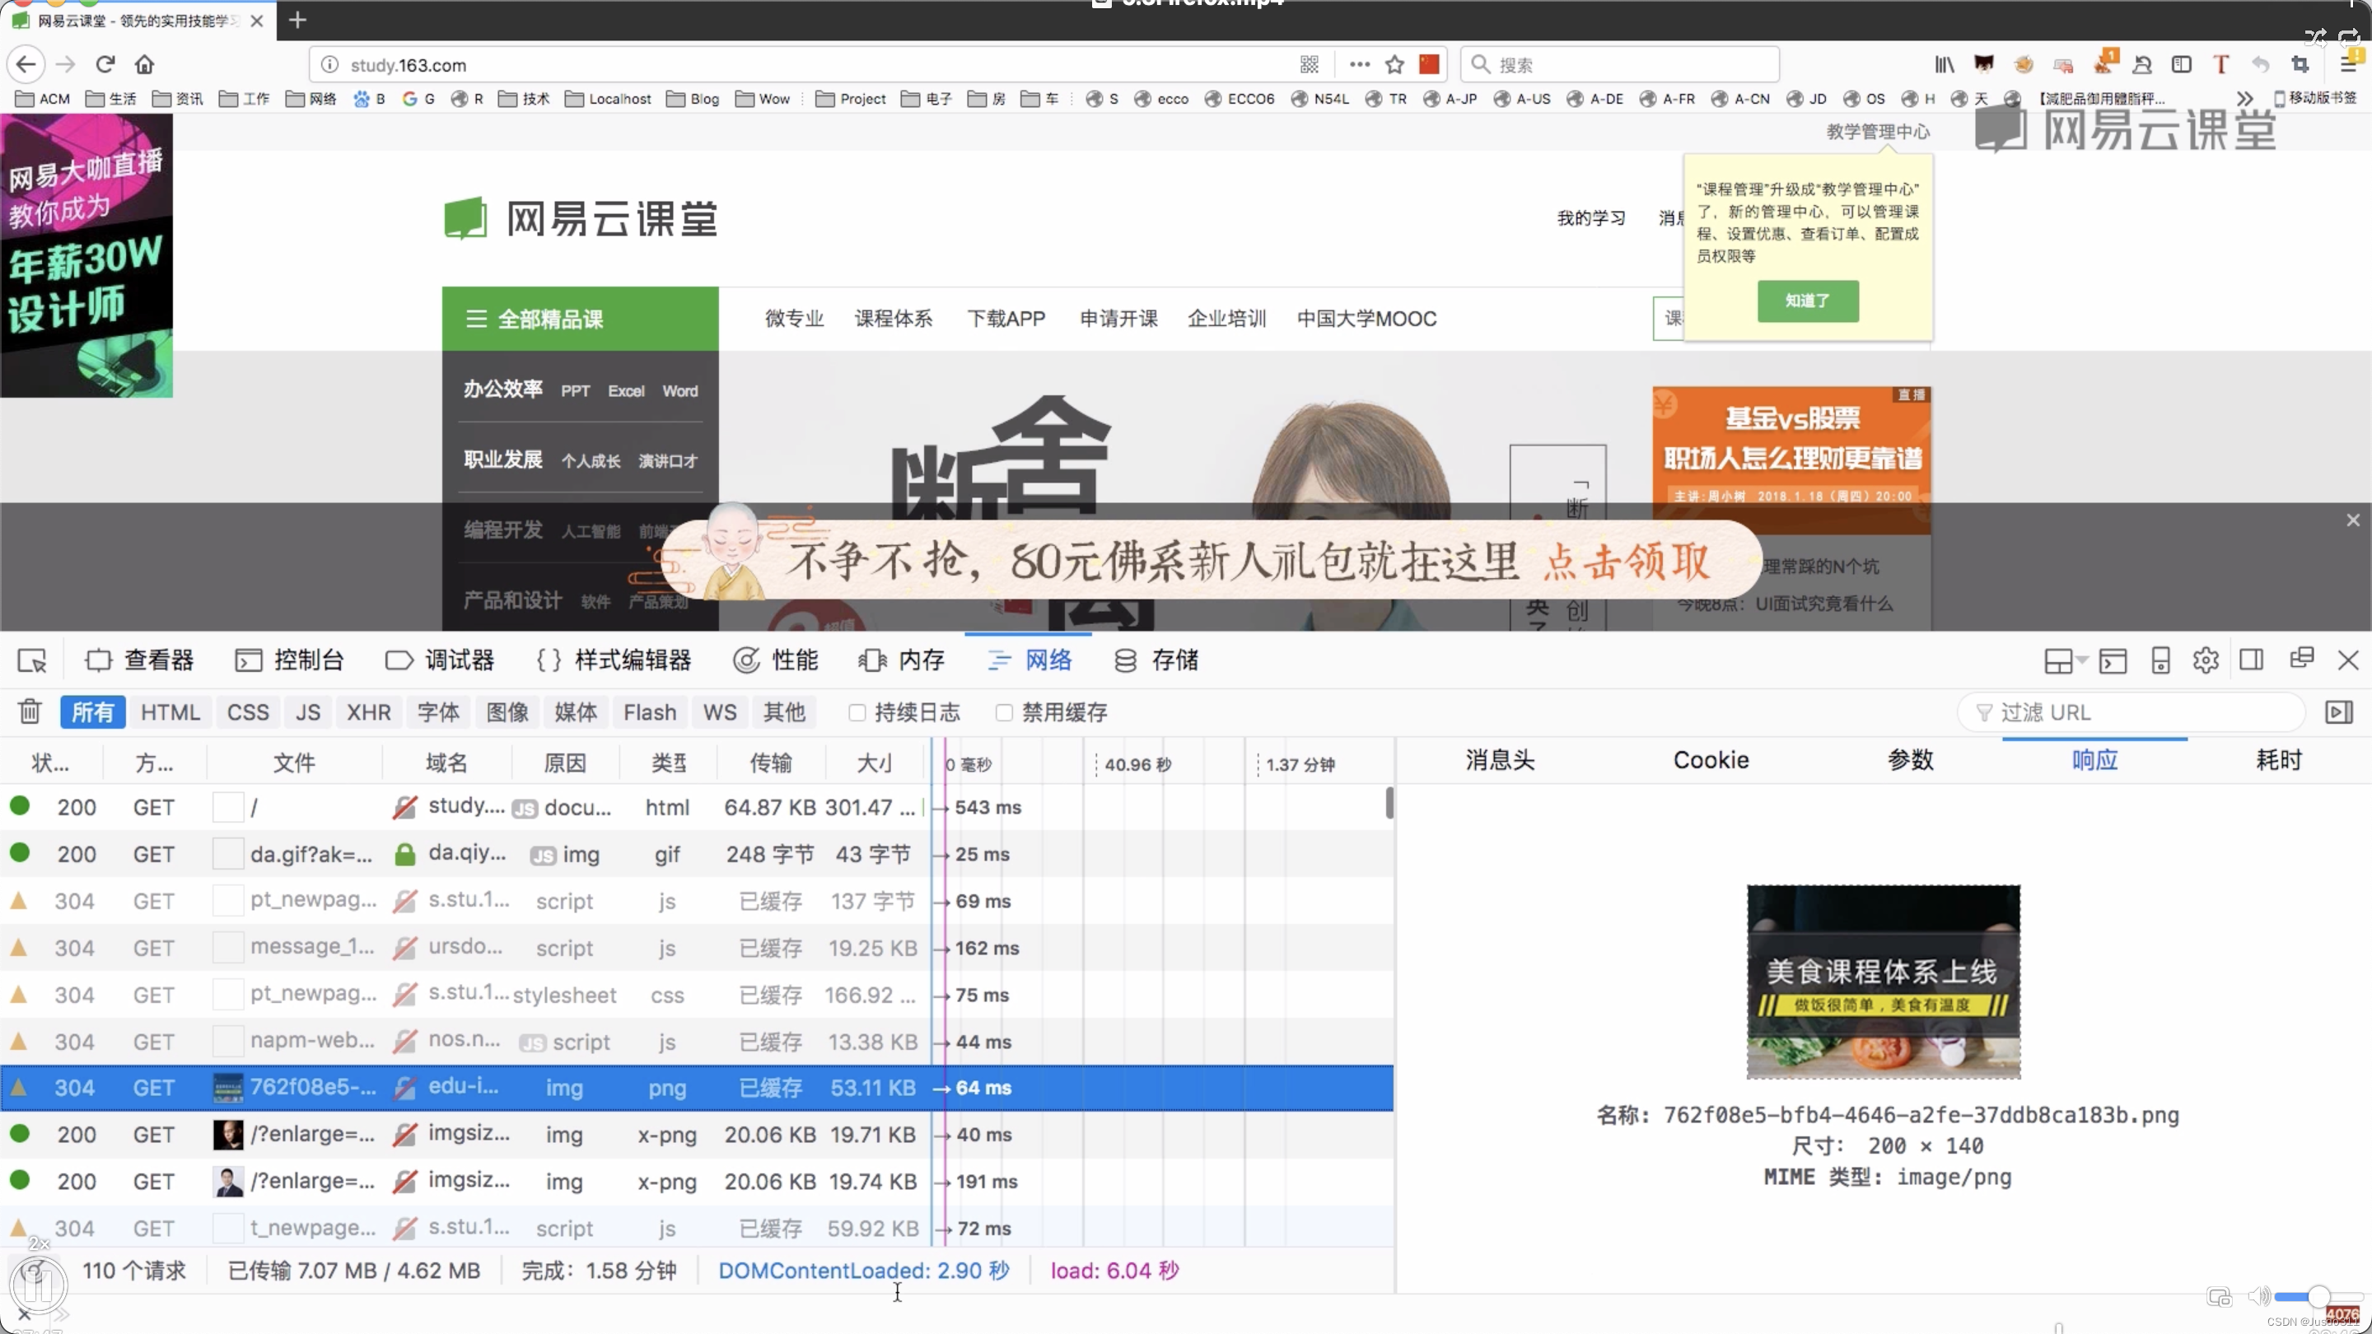Viewport: 2372px width, 1334px height.
Task: Filter requests by HTML
Action: point(170,711)
